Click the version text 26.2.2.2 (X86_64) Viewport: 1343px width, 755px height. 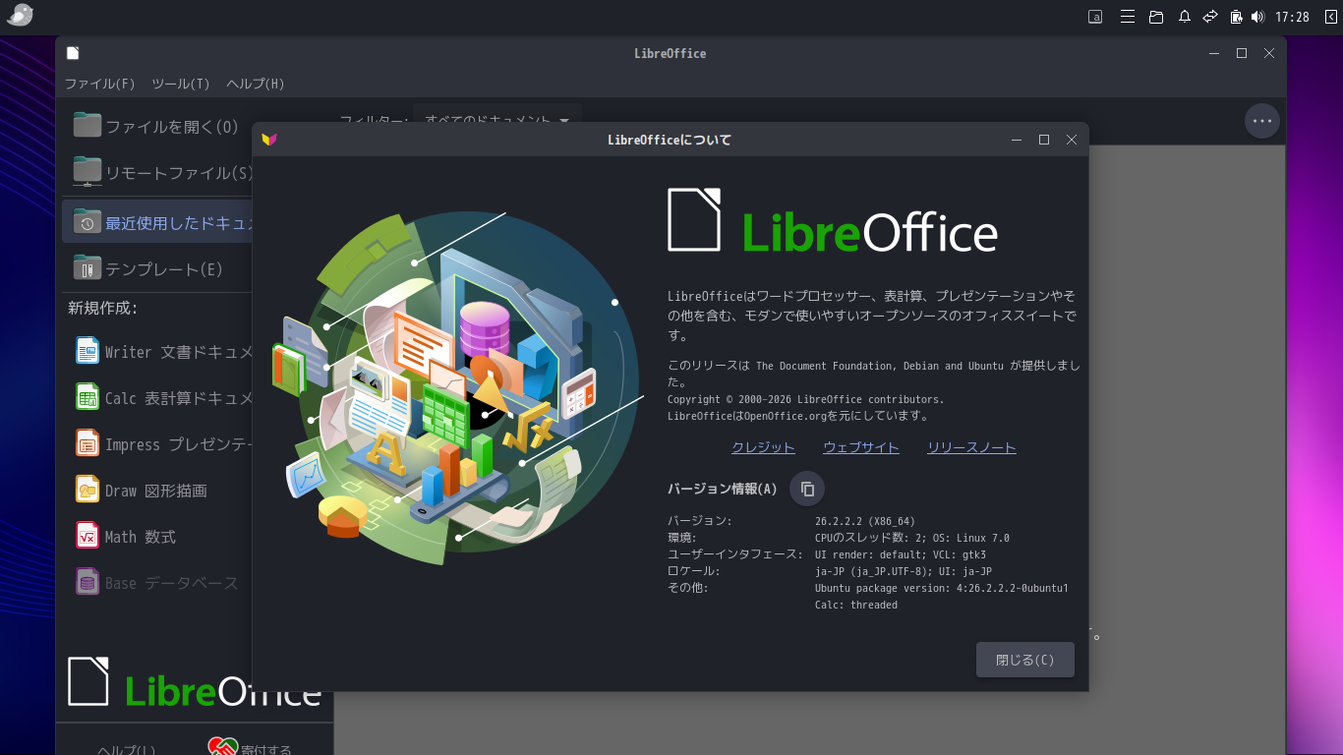[865, 521]
